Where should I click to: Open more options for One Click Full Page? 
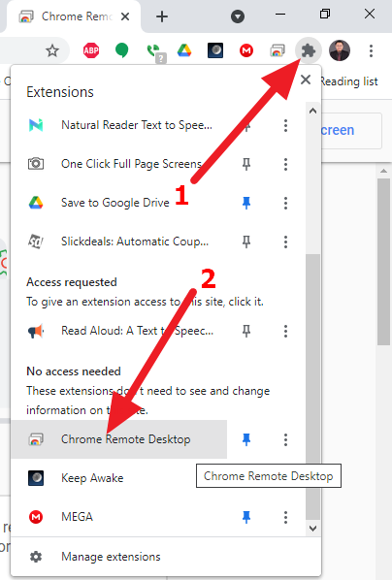(285, 164)
